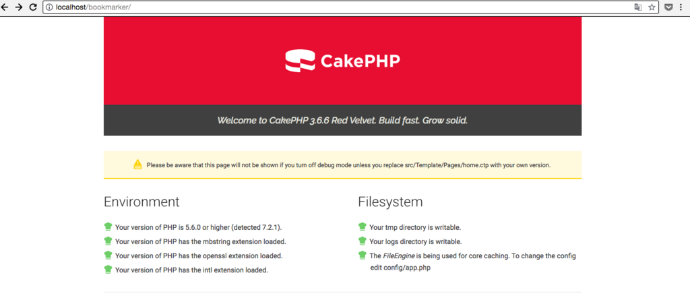Click the debug mode warning message text
690x302 pixels.
click(348, 166)
